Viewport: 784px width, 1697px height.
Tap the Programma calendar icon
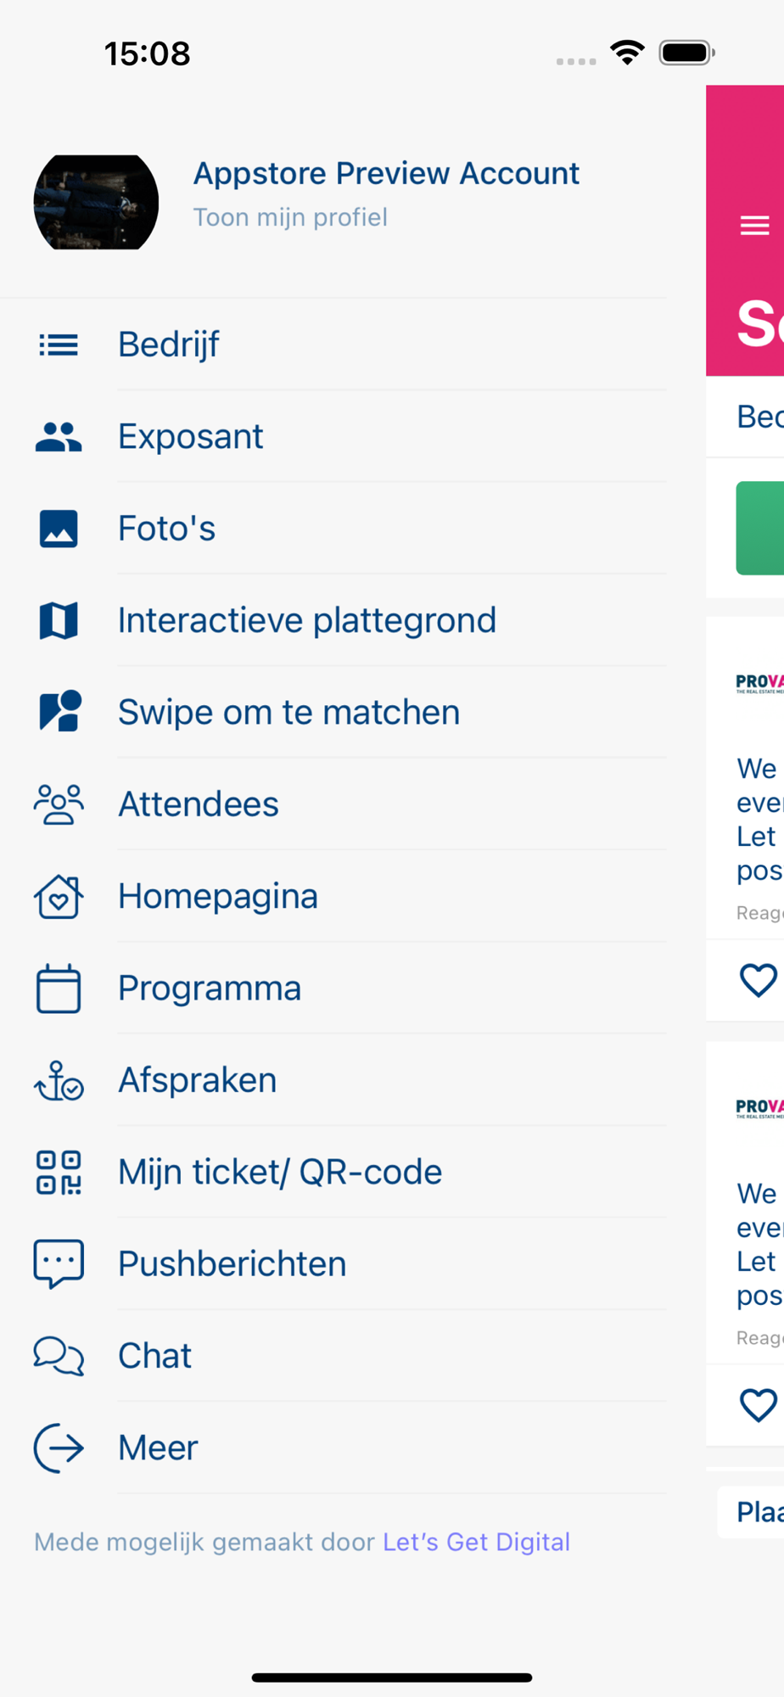[59, 989]
